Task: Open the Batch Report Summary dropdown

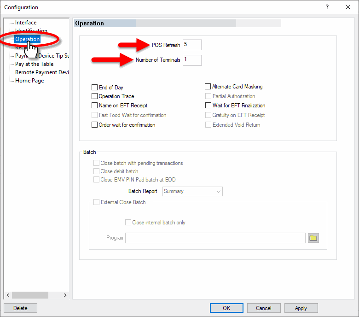Action: point(192,191)
